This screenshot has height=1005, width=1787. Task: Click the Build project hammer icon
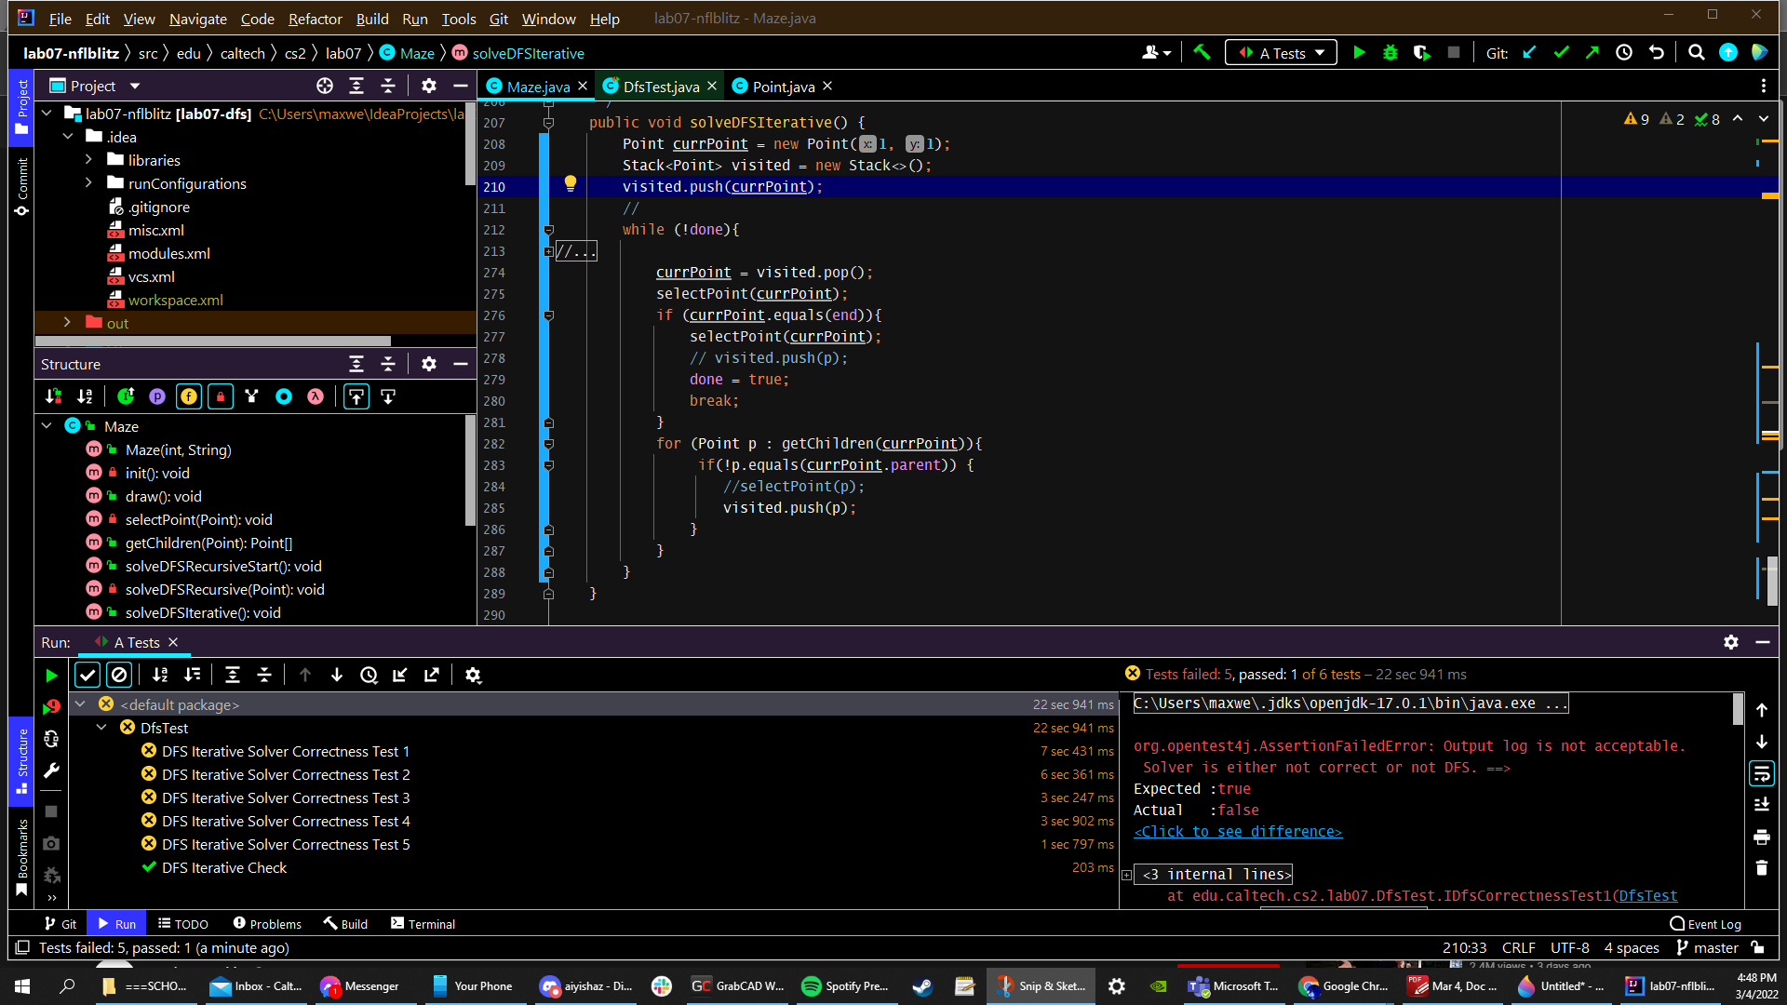click(x=1202, y=53)
